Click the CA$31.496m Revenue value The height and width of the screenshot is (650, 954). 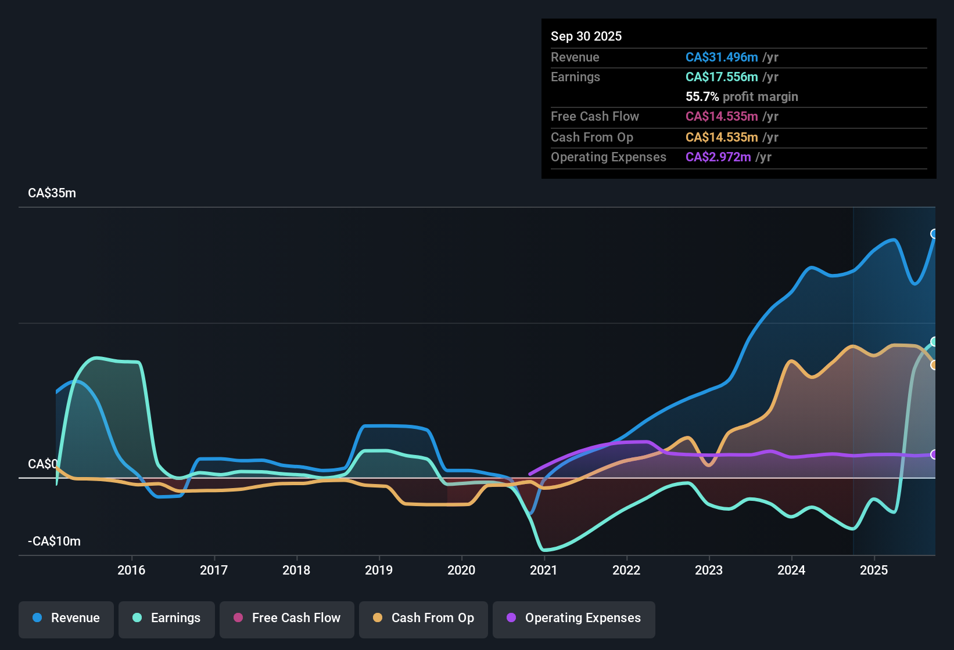(x=722, y=57)
